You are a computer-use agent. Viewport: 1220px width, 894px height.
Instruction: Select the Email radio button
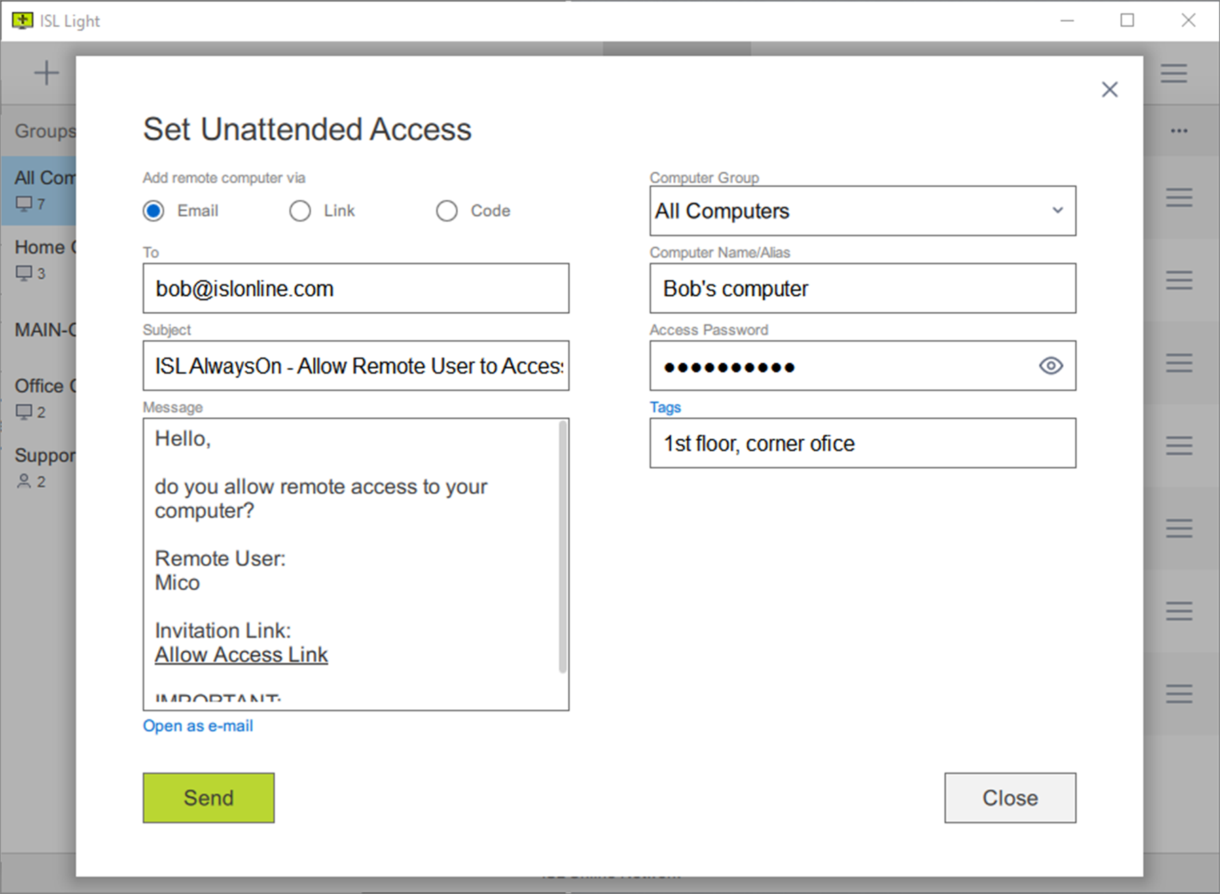(x=154, y=211)
